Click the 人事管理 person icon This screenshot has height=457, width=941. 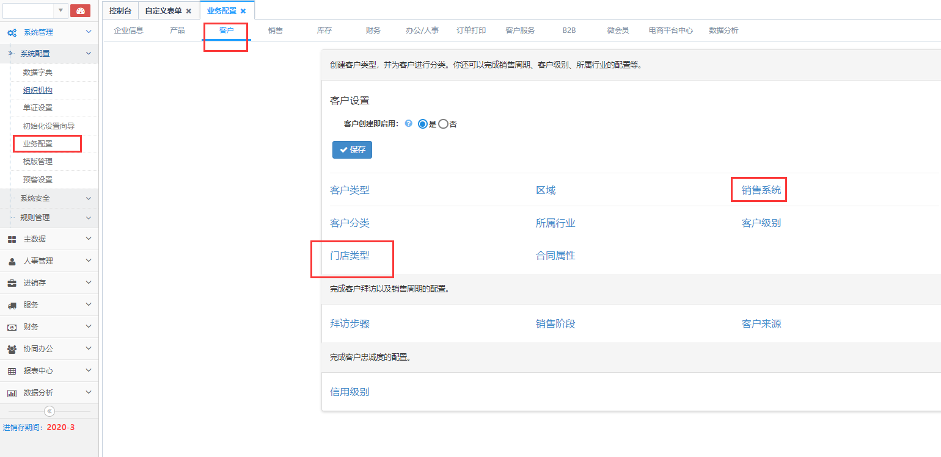[12, 261]
